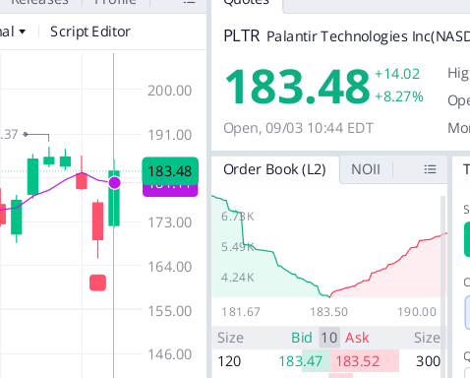470x378 pixels.
Task: Select the 183.52 ask price
Action: 357,361
